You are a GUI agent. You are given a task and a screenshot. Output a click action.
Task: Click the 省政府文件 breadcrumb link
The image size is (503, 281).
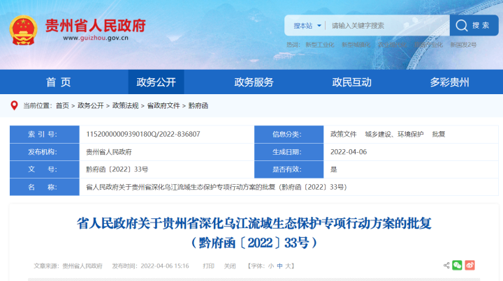(x=163, y=105)
